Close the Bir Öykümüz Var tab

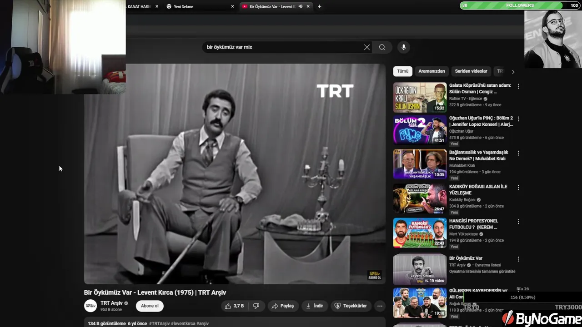click(x=308, y=6)
